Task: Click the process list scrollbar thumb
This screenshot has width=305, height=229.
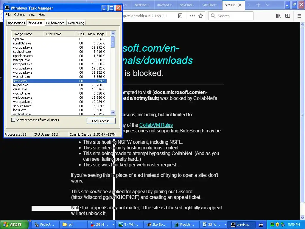Action: (113, 42)
